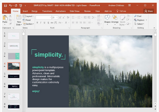
Task: Click the font name box
Action: pyautogui.click(x=43, y=17)
